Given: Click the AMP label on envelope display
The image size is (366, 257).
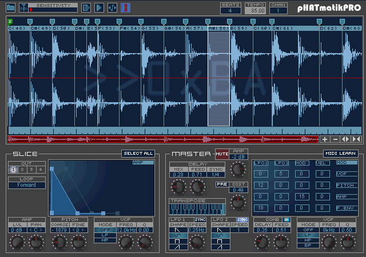Looking at the screenshot, I should pos(143,163).
